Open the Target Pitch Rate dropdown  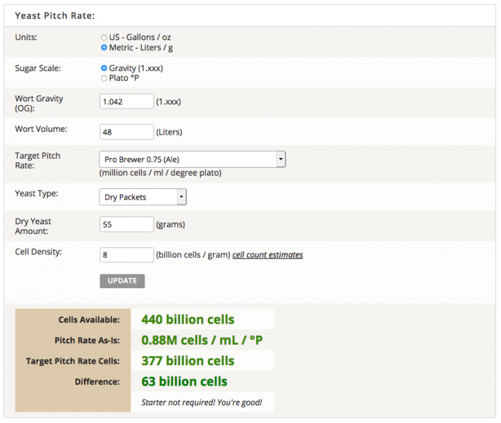(x=193, y=159)
